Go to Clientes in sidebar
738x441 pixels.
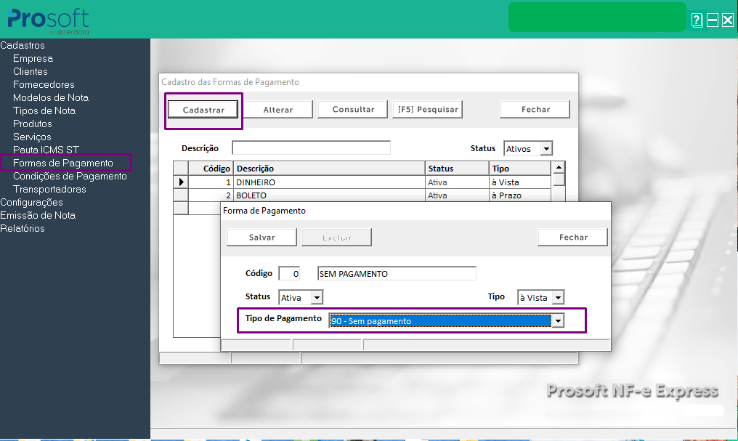pyautogui.click(x=31, y=71)
